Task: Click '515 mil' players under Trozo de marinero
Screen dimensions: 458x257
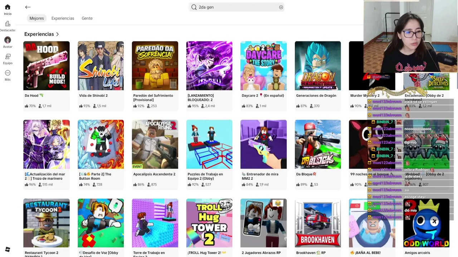Action: (45, 185)
